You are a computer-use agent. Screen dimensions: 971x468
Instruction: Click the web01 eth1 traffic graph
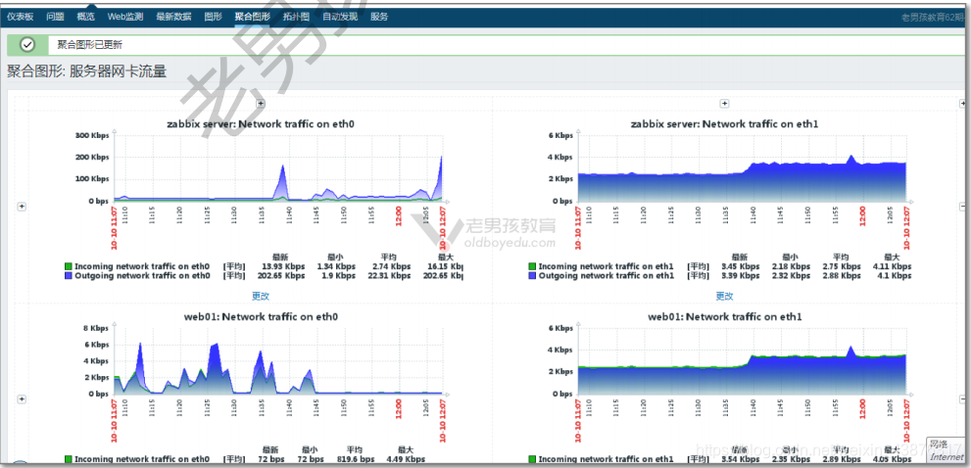click(743, 360)
